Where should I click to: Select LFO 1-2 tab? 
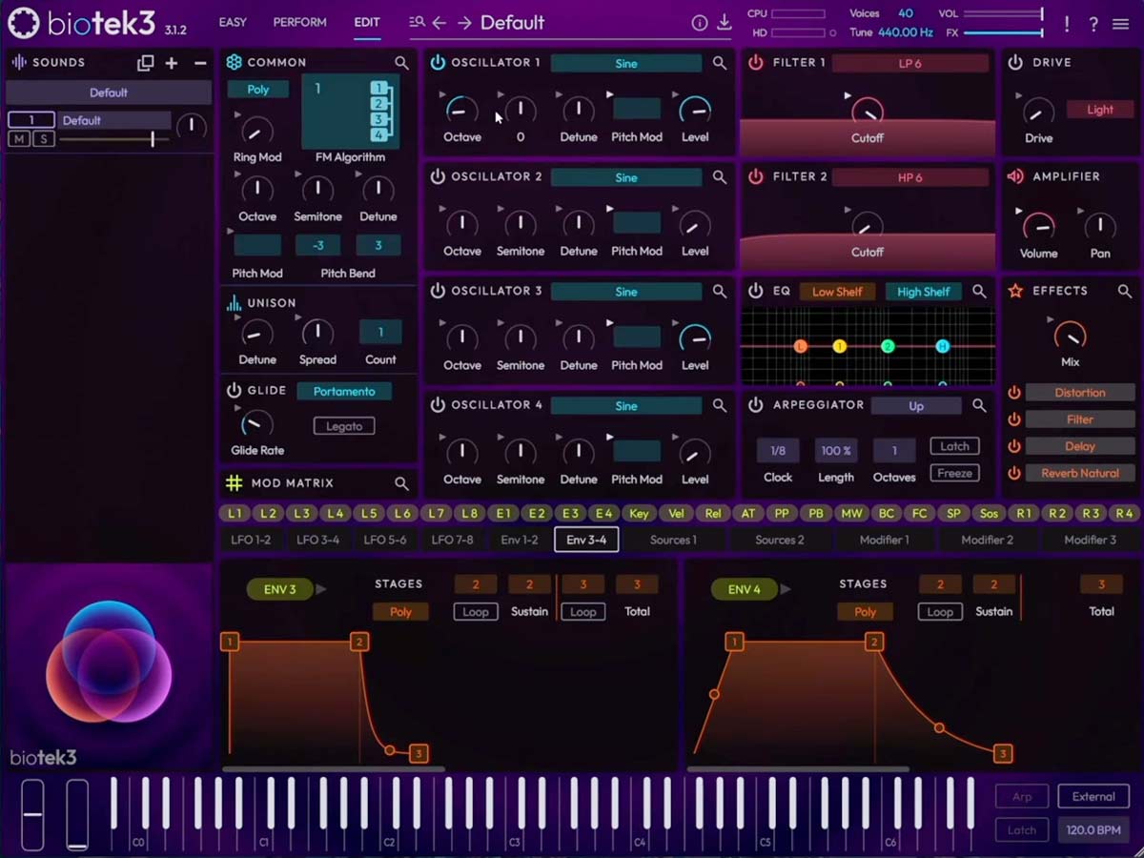251,540
